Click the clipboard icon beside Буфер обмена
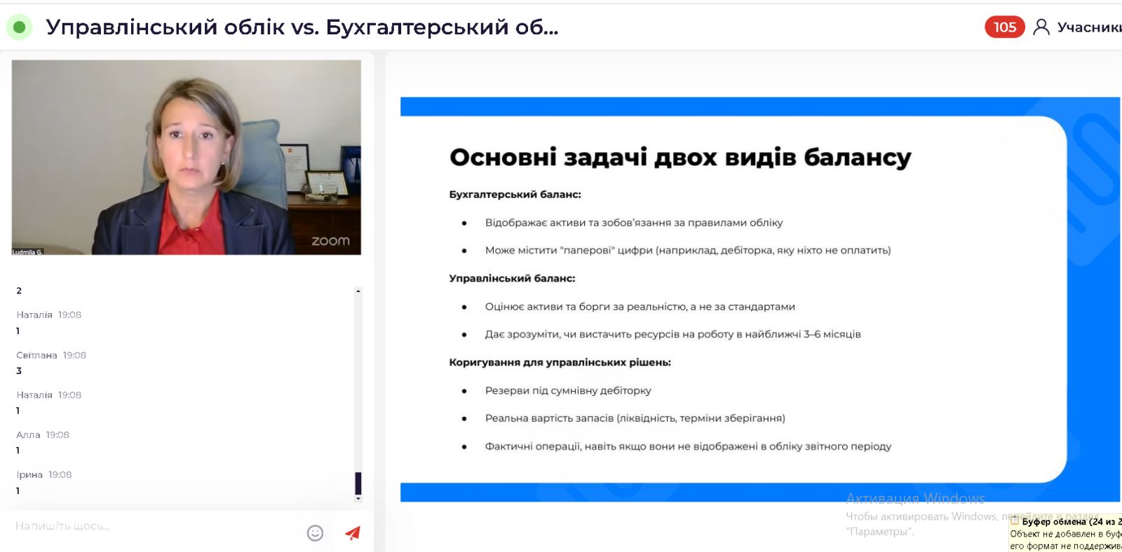 (x=1015, y=520)
